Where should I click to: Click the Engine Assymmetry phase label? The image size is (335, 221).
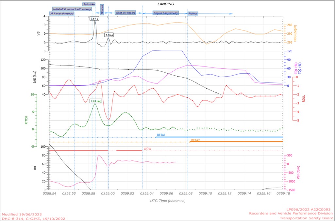pos(165,13)
